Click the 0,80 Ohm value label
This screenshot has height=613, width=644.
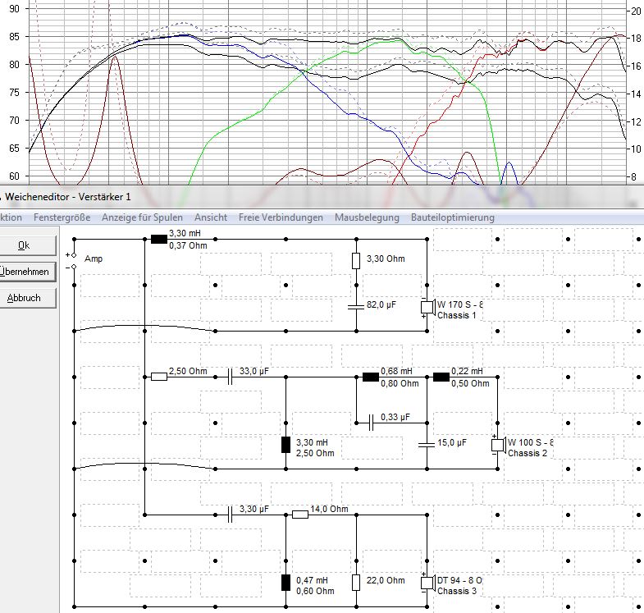pos(400,383)
